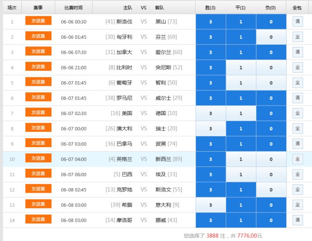This screenshot has width=312, height=241.
Task: Click home team 英格兰 [4]
Action: pos(120,159)
